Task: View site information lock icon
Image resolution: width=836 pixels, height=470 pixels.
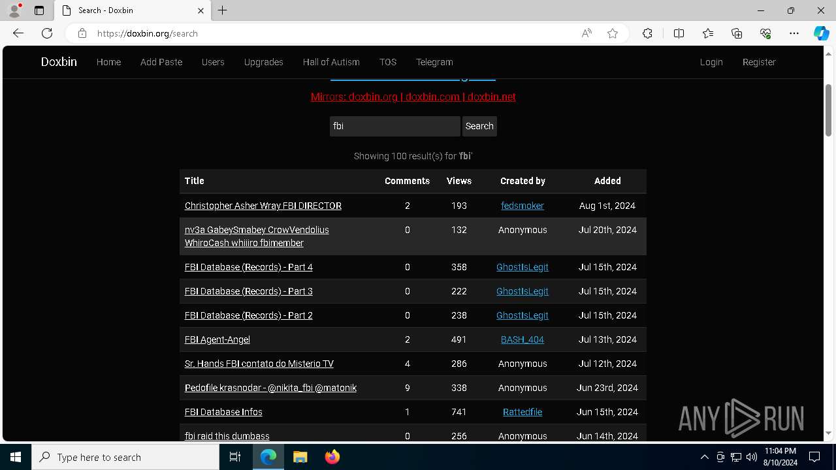Action: pyautogui.click(x=82, y=33)
